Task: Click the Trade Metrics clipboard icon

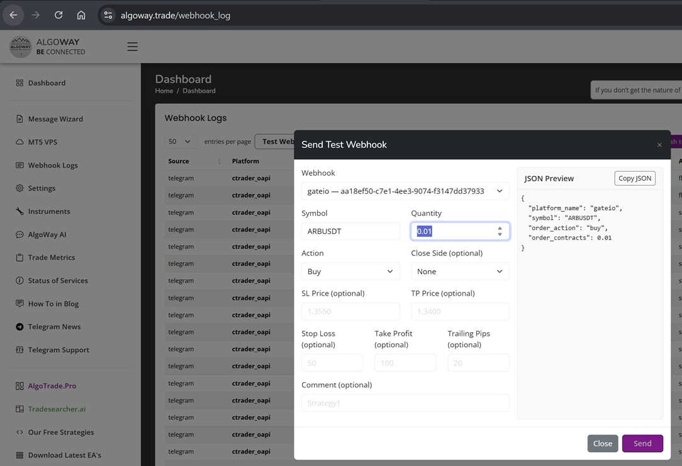Action: tap(20, 257)
